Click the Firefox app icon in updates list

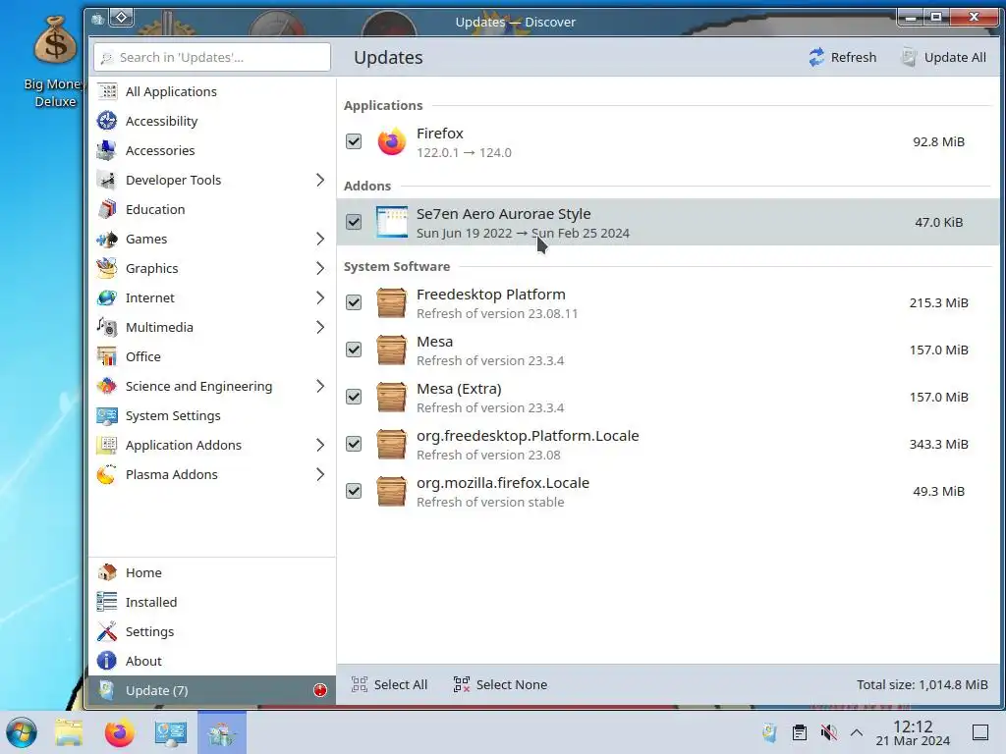pos(391,141)
